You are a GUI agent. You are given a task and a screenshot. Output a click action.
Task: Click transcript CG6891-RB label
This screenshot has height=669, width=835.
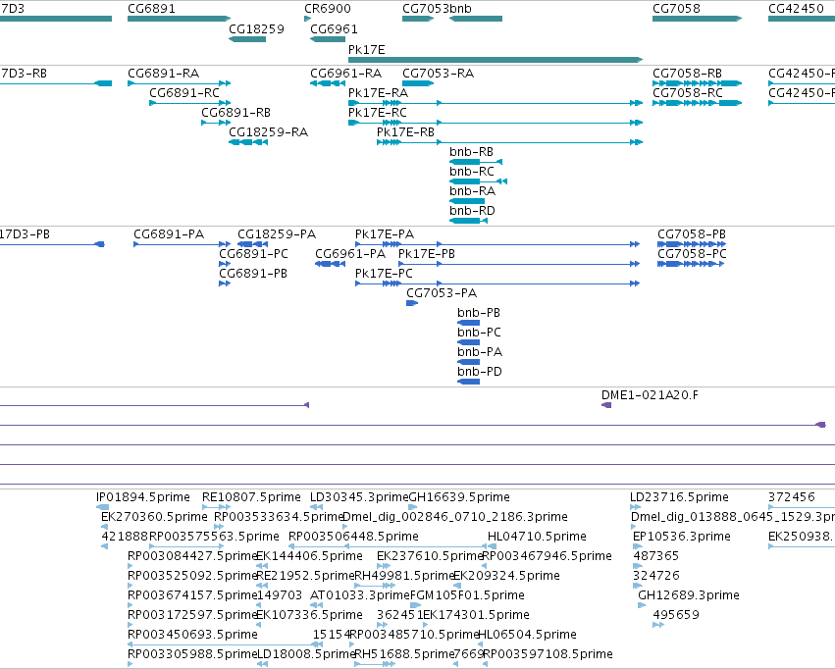click(x=235, y=112)
